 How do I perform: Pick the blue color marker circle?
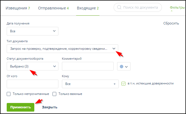[x=121, y=66]
